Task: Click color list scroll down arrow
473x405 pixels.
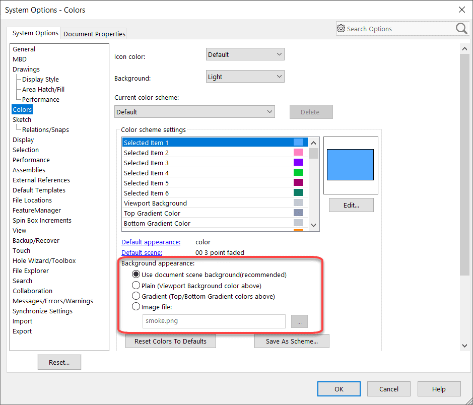Action: (313, 225)
